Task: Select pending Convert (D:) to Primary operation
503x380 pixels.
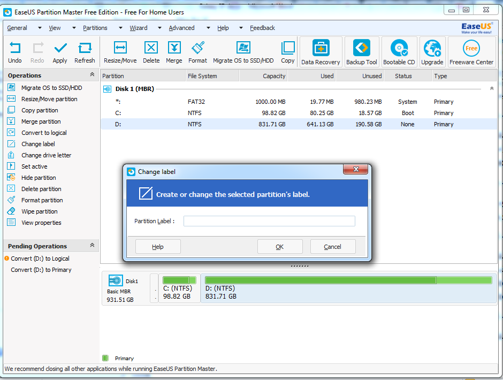Action: [x=41, y=270]
